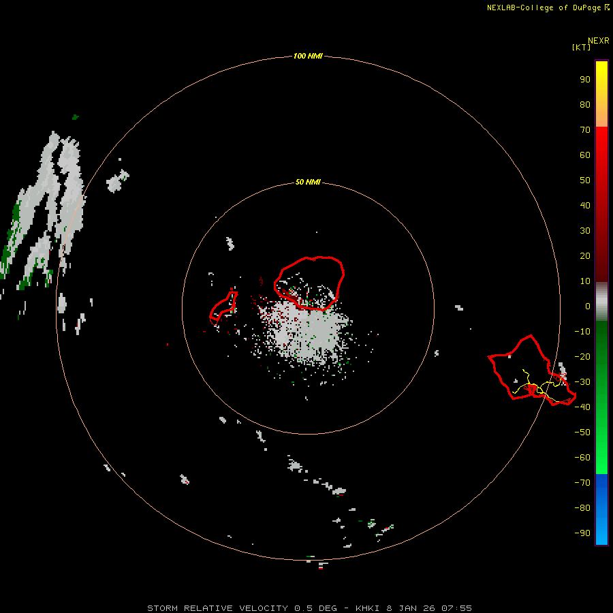Click the STORM RELATIVE VELOCITY product title
Screen dimensions: 613x613
click(x=218, y=608)
